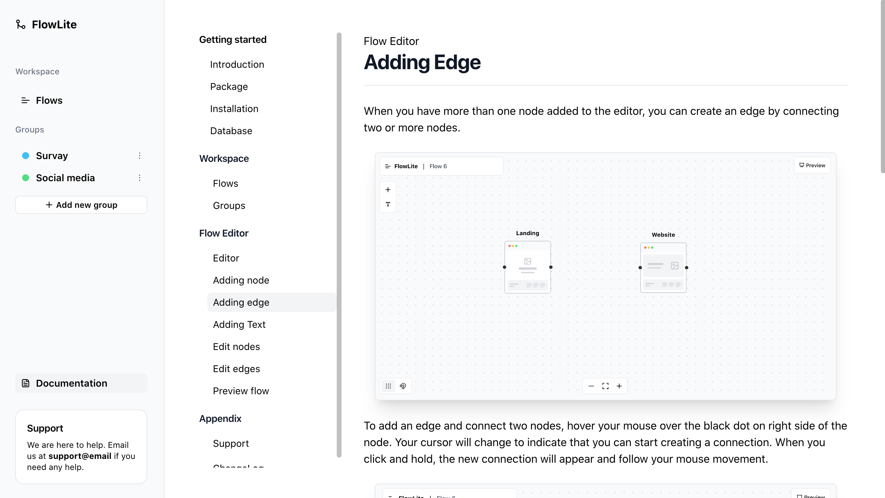Viewport: 885px width, 498px height.
Task: Zoom out with the minus icon
Action: [x=591, y=386]
